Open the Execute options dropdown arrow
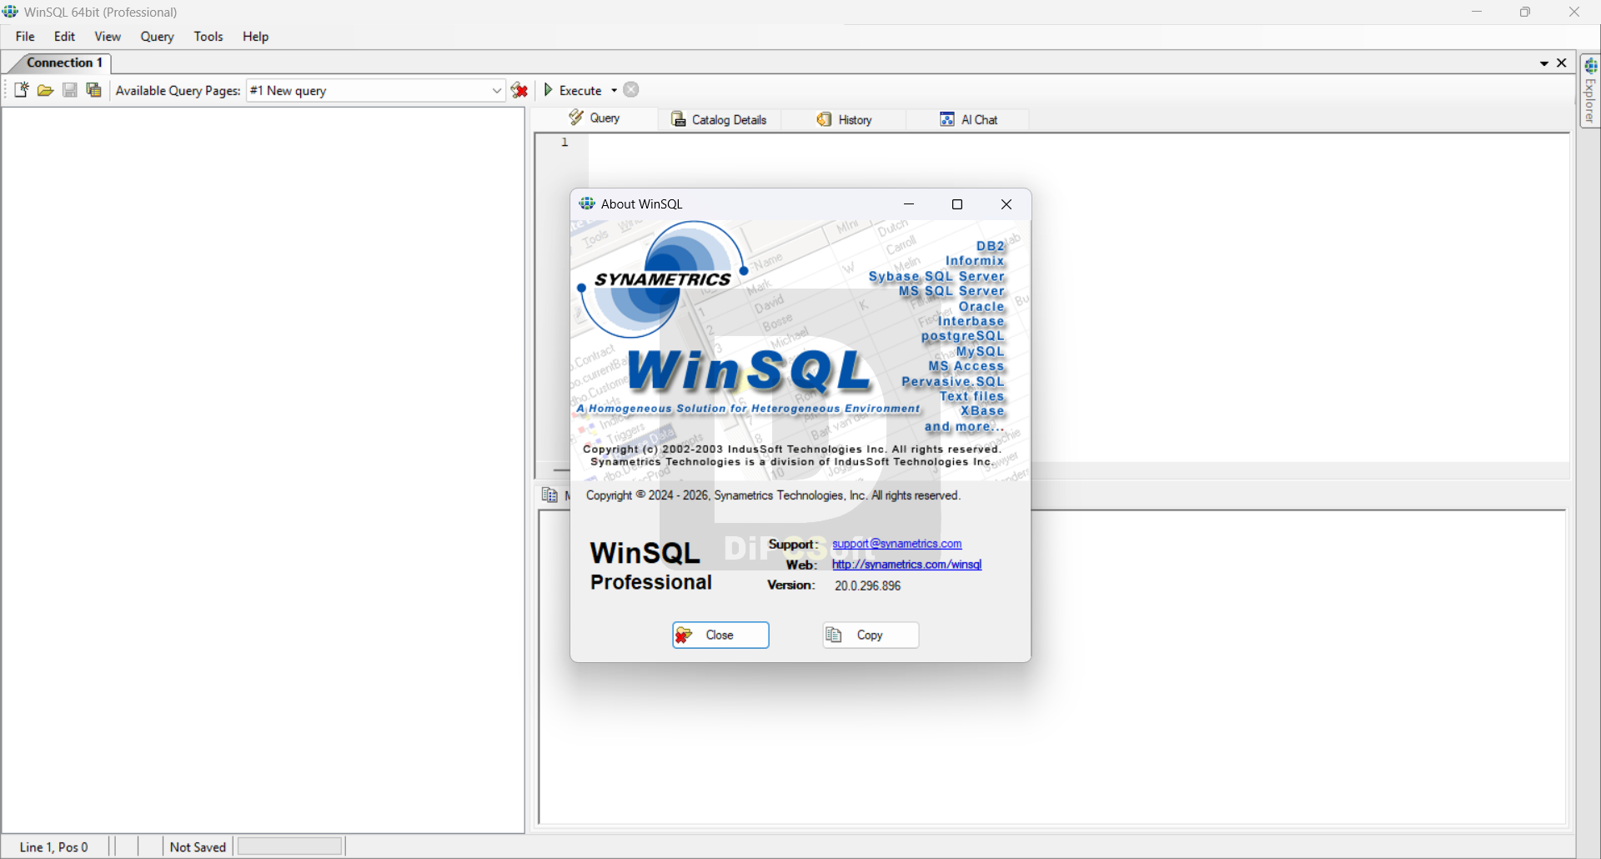Screen dimensions: 1601x859 (614, 90)
